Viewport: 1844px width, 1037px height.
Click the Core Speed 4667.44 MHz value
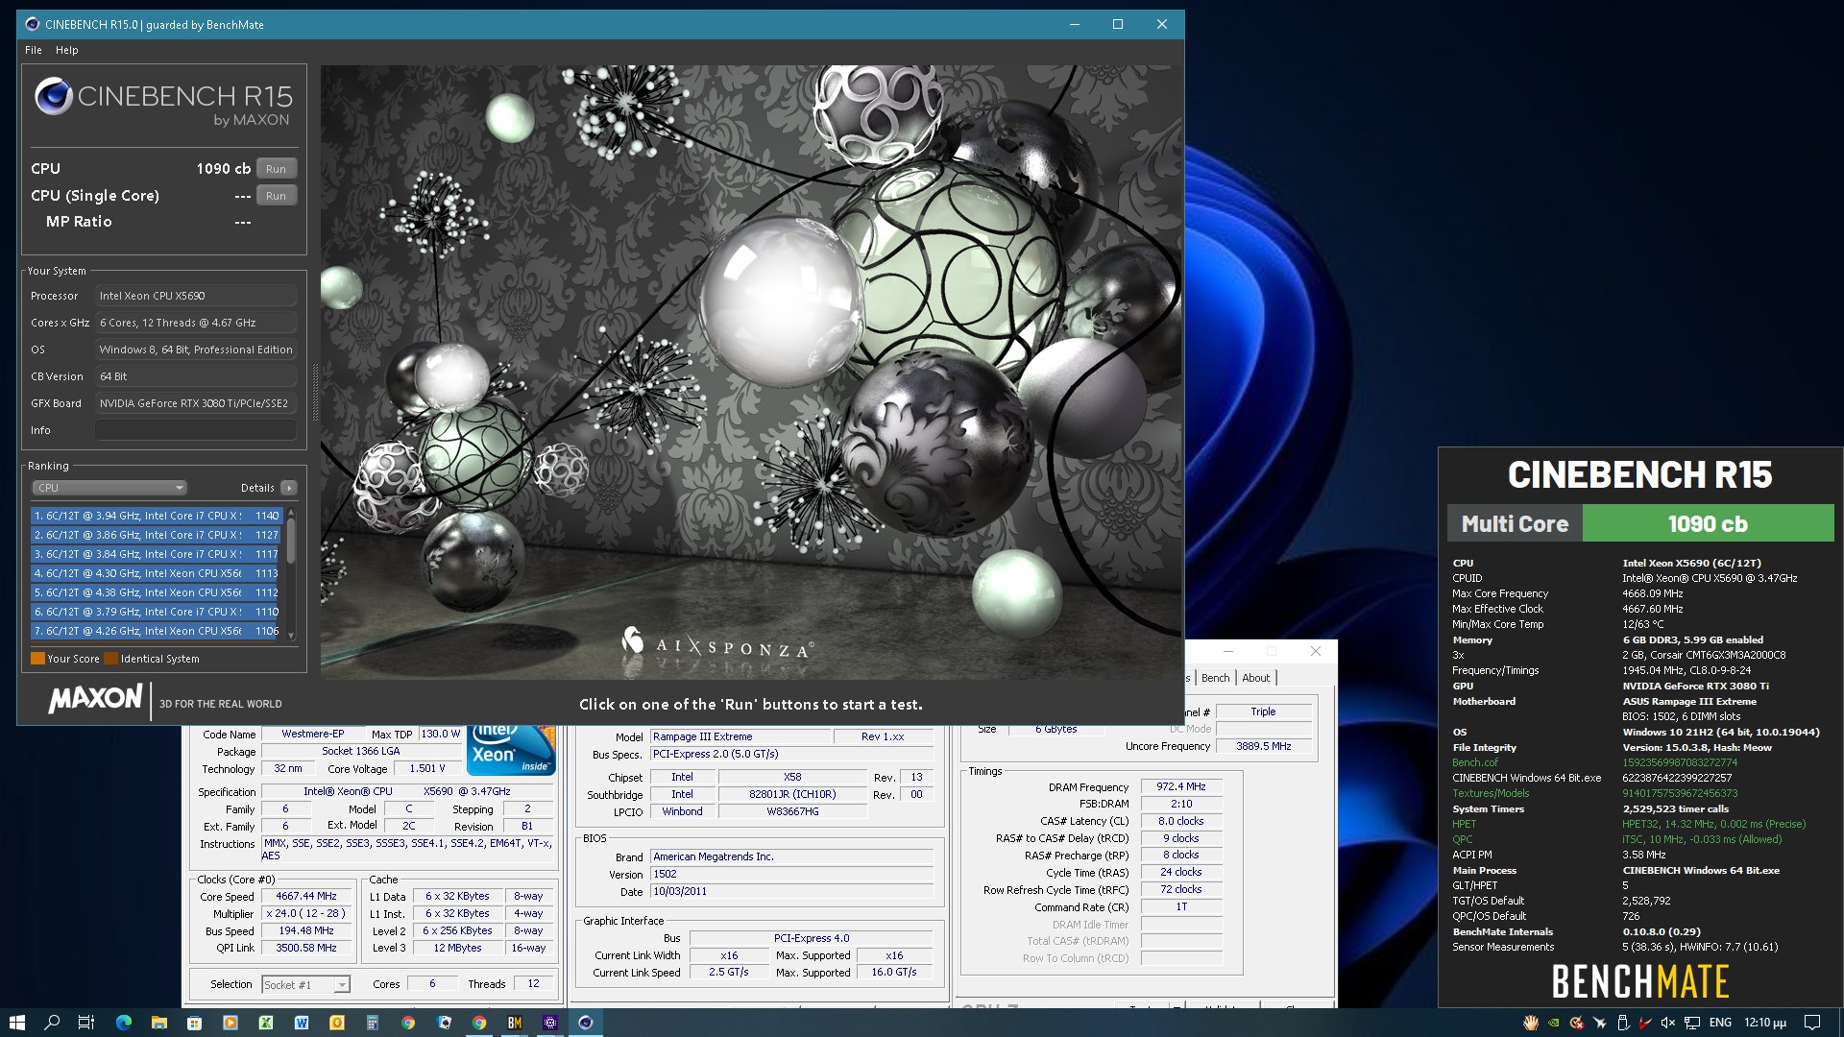pyautogui.click(x=306, y=896)
